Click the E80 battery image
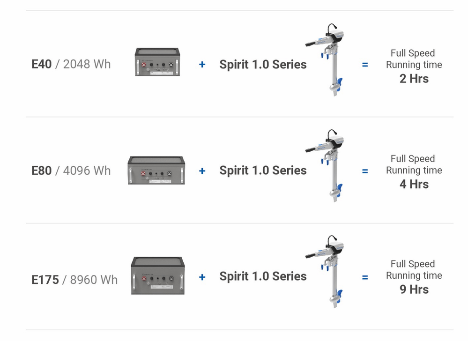This screenshot has width=468, height=341. pyautogui.click(x=156, y=169)
